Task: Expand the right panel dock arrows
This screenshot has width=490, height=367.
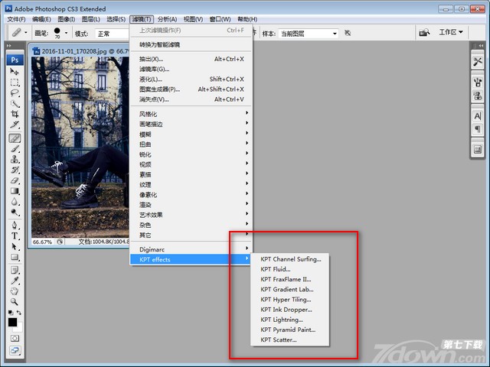Action: coord(481,46)
